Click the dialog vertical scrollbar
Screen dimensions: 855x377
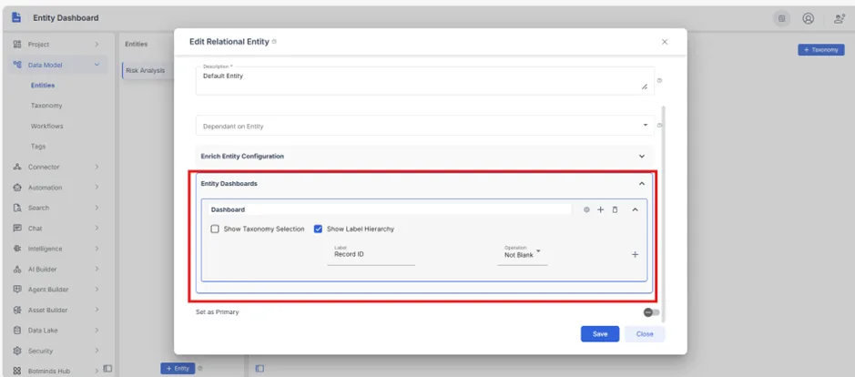point(663,213)
